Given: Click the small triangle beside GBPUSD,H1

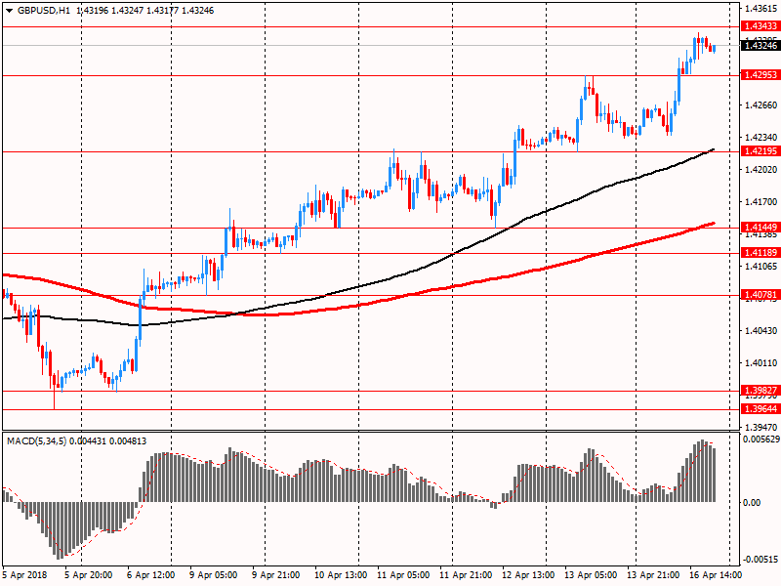Looking at the screenshot, I should tap(10, 11).
